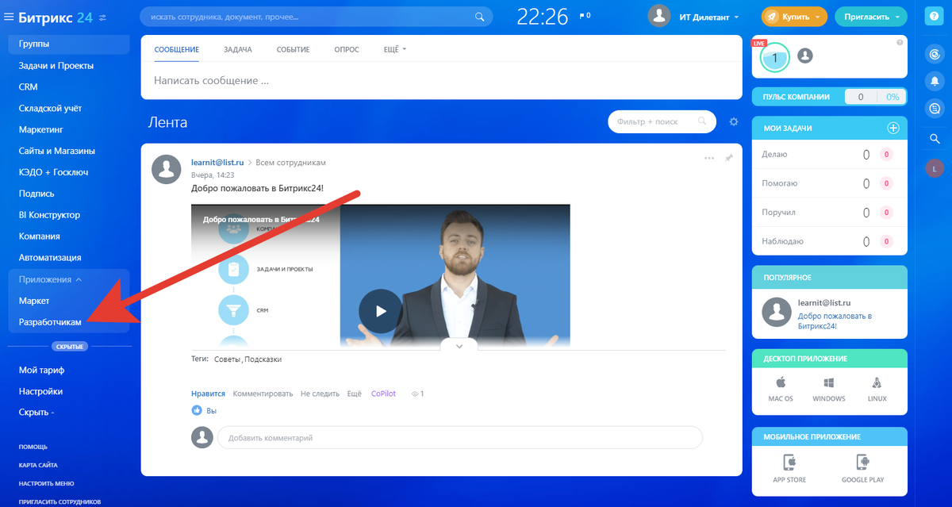Collapse the Приложения section
952x507 pixels.
51,279
